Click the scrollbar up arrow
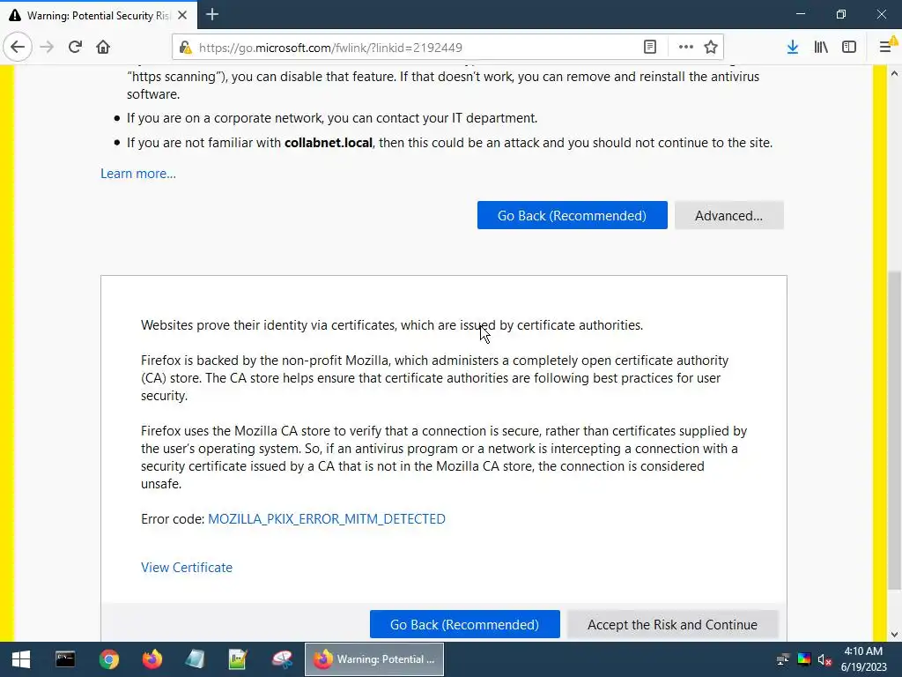Image resolution: width=902 pixels, height=677 pixels. [x=894, y=73]
